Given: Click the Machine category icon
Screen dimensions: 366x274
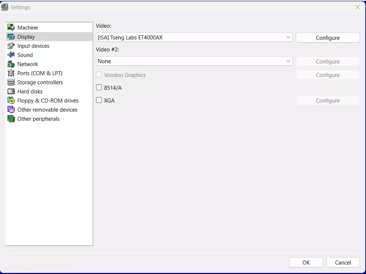Looking at the screenshot, I should [x=11, y=27].
